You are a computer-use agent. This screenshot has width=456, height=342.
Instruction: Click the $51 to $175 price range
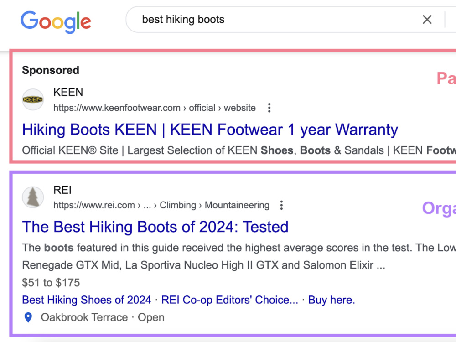[x=51, y=283]
